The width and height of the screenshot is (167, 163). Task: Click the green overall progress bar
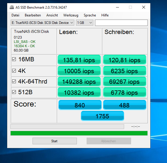coord(79,133)
